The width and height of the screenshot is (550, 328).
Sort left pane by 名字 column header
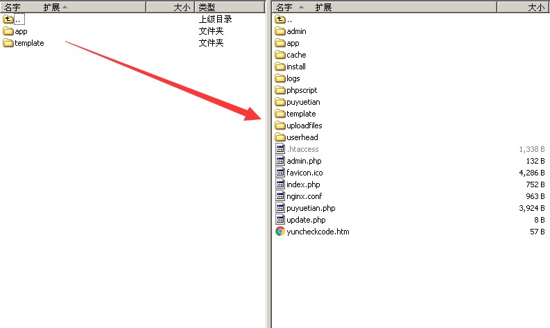click(x=12, y=7)
